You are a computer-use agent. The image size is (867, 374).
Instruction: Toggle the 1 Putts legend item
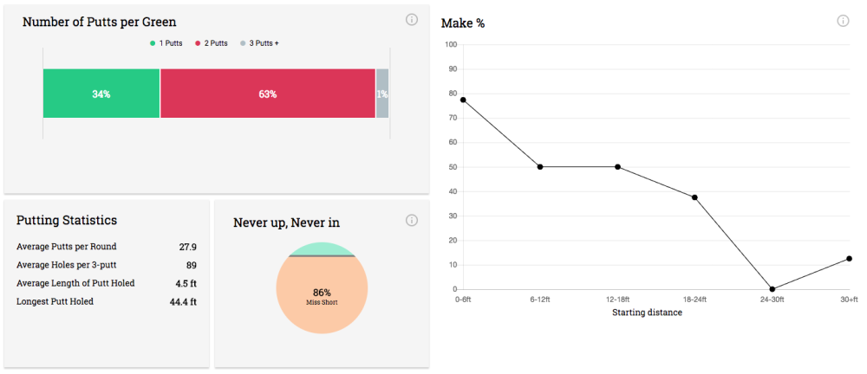click(166, 42)
